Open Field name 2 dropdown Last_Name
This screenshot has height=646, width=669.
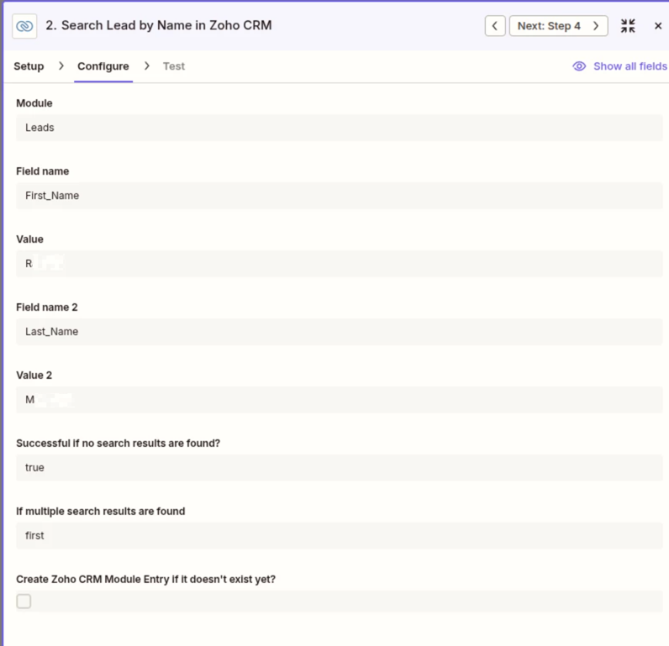coord(339,332)
